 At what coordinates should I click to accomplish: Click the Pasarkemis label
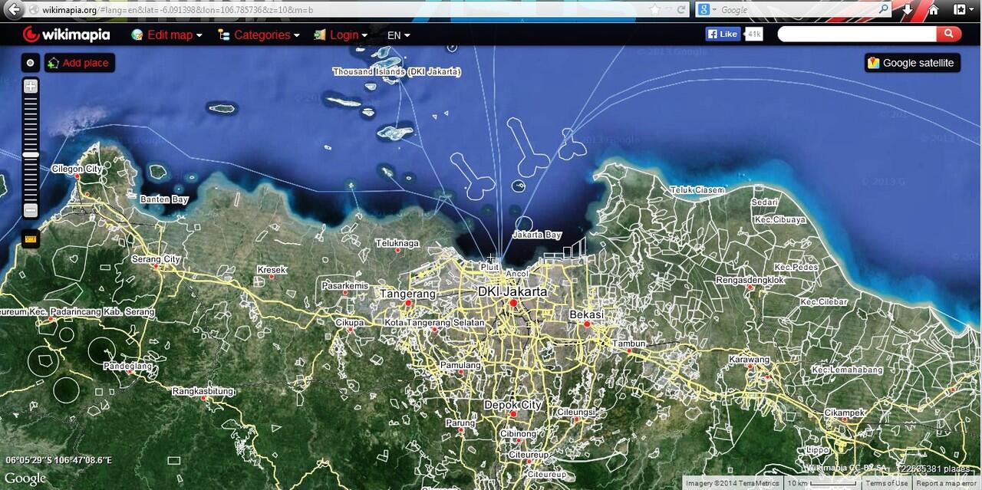click(344, 286)
